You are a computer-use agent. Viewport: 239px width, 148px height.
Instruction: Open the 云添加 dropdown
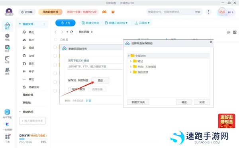point(142,23)
